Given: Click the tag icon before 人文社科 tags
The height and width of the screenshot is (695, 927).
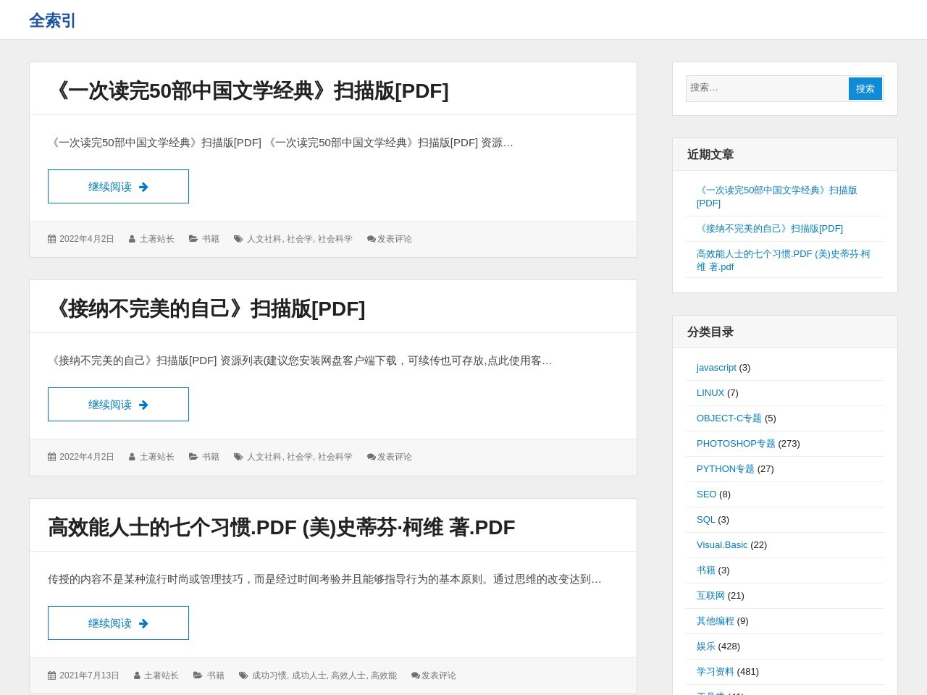Looking at the screenshot, I should [x=238, y=239].
